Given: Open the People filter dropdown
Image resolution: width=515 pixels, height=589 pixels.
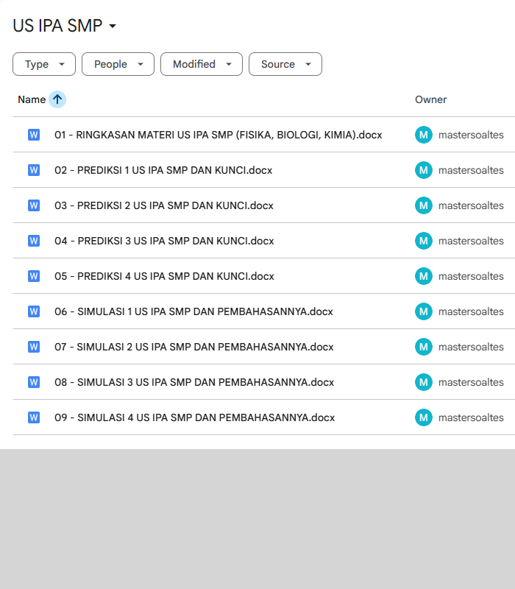Looking at the screenshot, I should (x=118, y=64).
